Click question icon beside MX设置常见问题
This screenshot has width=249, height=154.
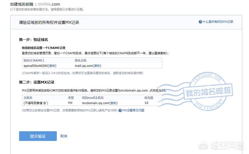(x=120, y=110)
